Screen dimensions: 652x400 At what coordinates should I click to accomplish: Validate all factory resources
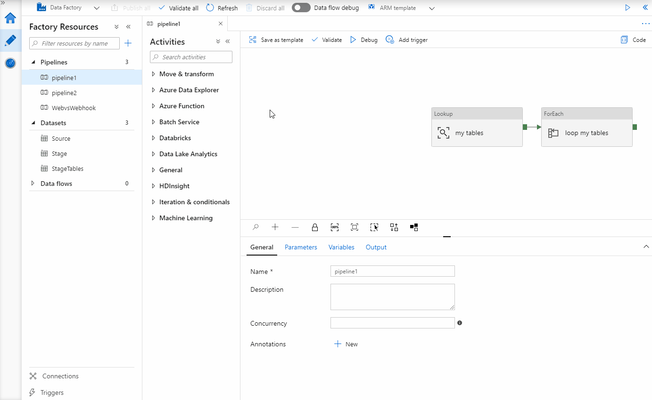(x=178, y=8)
